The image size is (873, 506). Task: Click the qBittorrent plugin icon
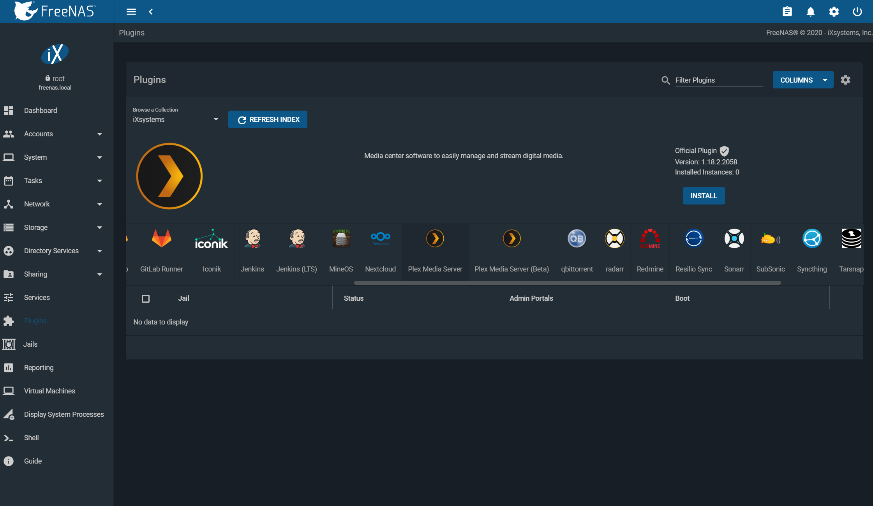[x=577, y=238]
